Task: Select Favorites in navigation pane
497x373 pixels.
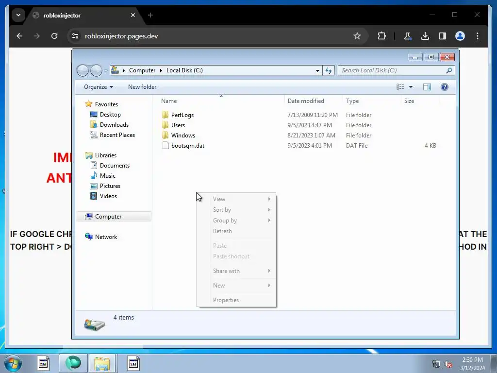Action: coord(106,104)
